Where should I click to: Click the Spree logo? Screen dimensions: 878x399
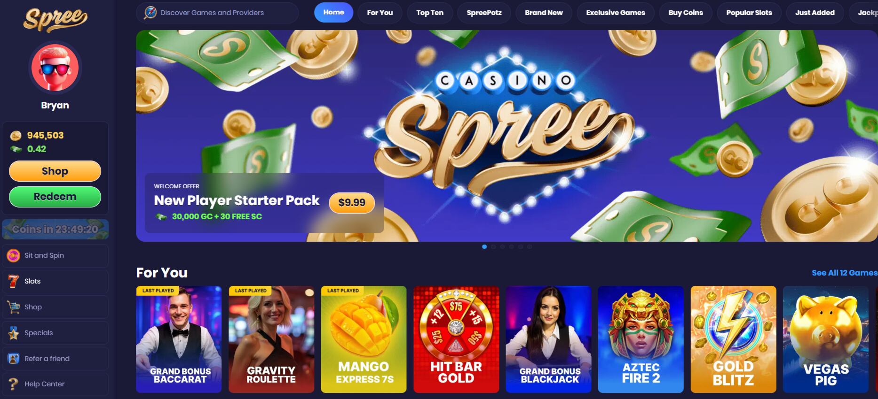(x=55, y=20)
